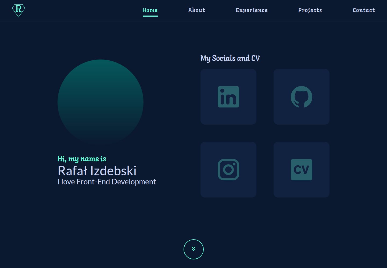This screenshot has height=268, width=387.
Task: Click 'I love Front-End Development' tagline
Action: coord(107,182)
